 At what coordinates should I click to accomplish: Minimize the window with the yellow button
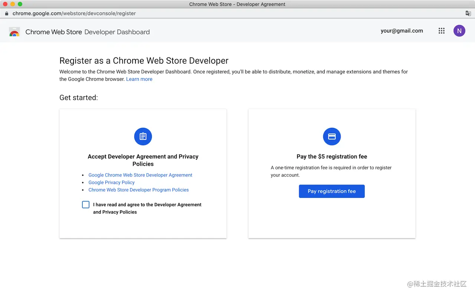coord(13,4)
